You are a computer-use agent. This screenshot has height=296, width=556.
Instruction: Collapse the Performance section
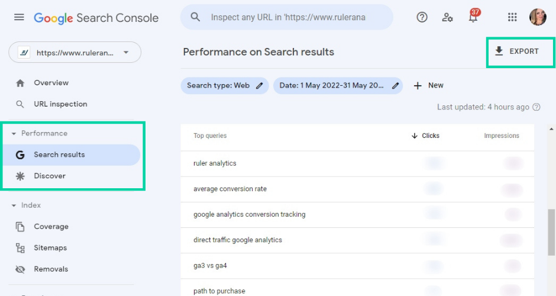pyautogui.click(x=14, y=134)
